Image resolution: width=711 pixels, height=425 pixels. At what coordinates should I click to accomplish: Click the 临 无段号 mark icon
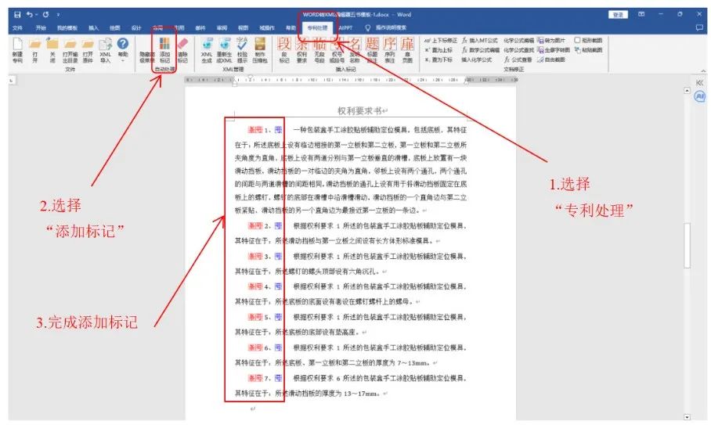319,50
